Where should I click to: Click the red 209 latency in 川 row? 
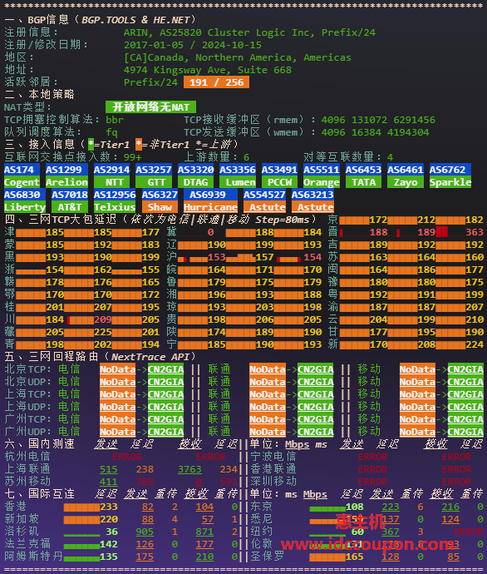point(103,319)
